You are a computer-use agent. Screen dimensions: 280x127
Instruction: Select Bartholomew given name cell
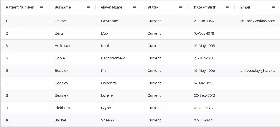click(x=113, y=58)
